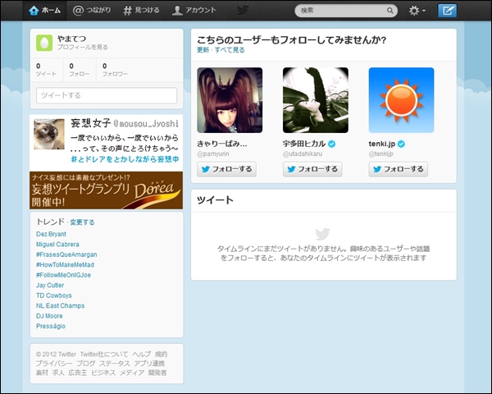The height and width of the screenshot is (394, 492).
Task: Open trend NL East Champs
Action: pyautogui.click(x=60, y=305)
